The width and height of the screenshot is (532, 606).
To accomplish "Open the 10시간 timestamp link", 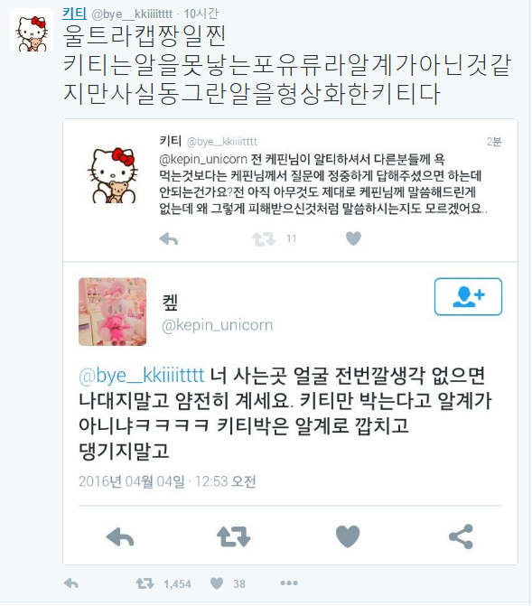I will click(201, 14).
